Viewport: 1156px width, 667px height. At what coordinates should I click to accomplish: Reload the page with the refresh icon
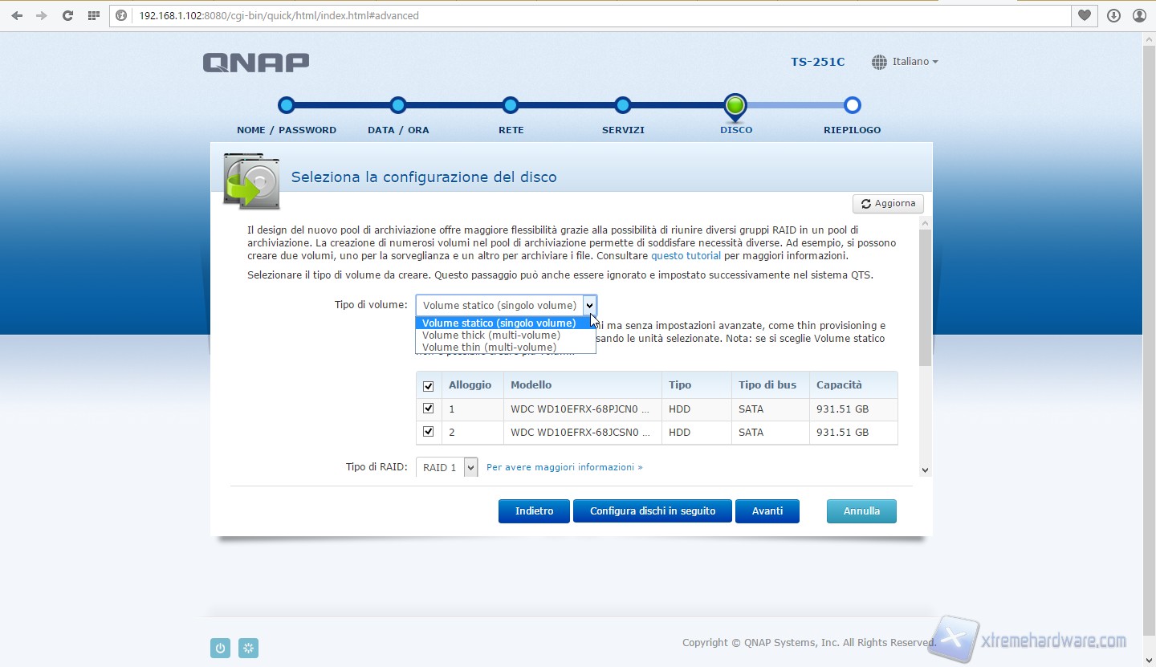68,15
